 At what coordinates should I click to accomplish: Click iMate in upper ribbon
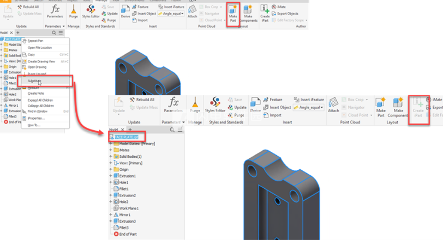click(x=279, y=7)
